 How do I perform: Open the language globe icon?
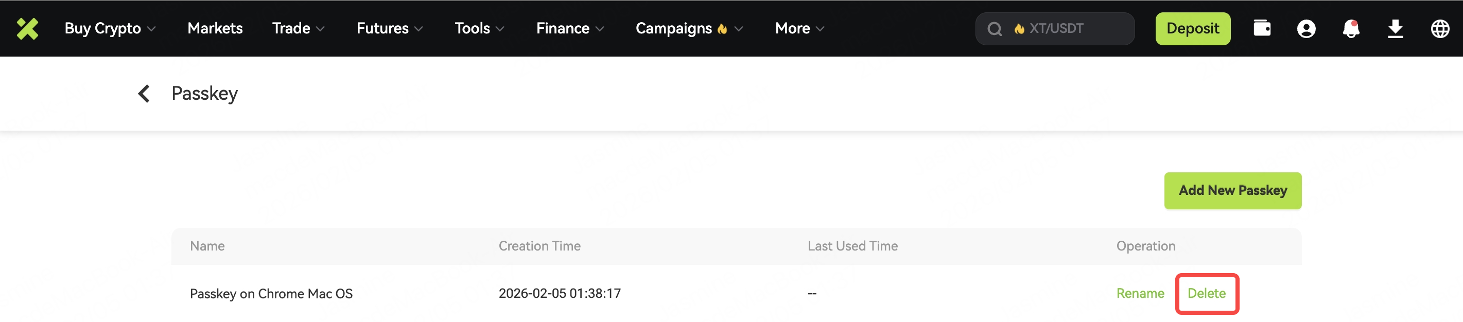(1440, 28)
